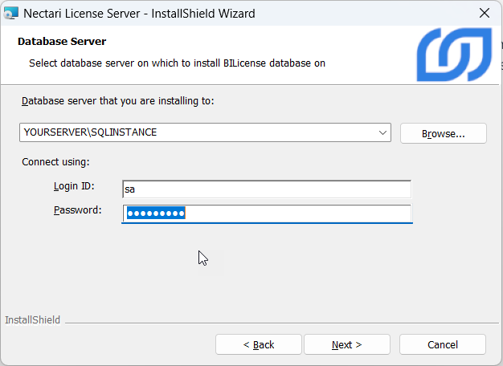The image size is (503, 366).
Task: Click the Password: label
Action: (77, 210)
